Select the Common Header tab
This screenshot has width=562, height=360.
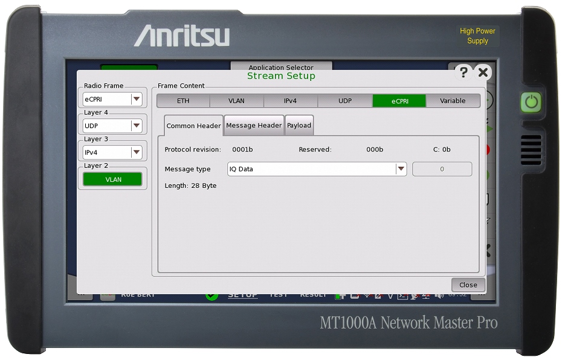click(193, 126)
